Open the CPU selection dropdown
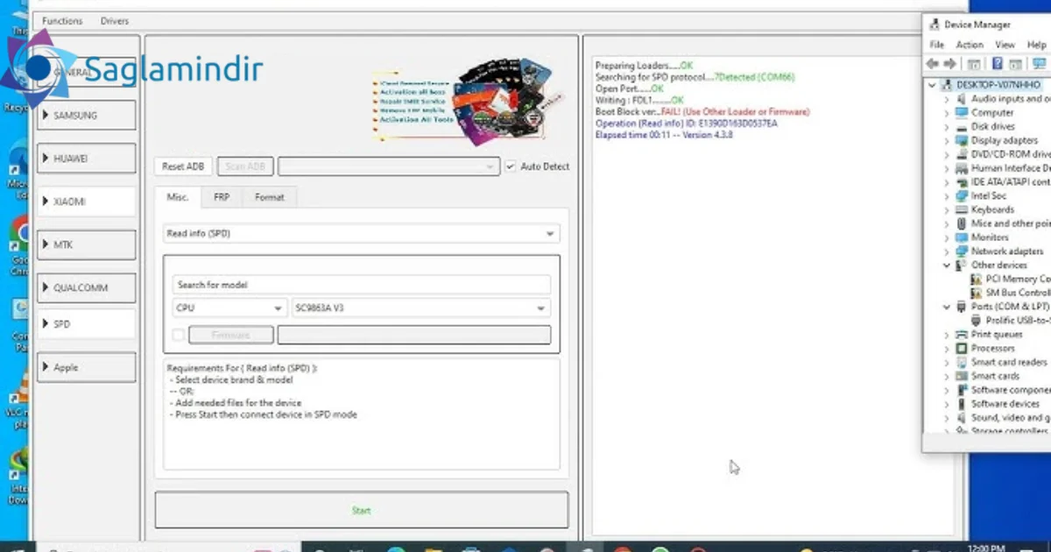The width and height of the screenshot is (1051, 552). point(229,308)
